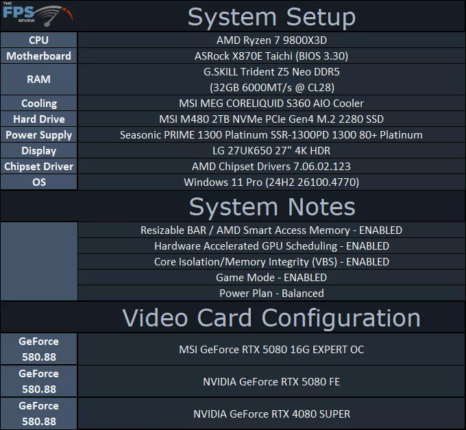Select LG 27UK650 27" 4K HDR text
Viewport: 466px width, 430px height.
pyautogui.click(x=271, y=150)
